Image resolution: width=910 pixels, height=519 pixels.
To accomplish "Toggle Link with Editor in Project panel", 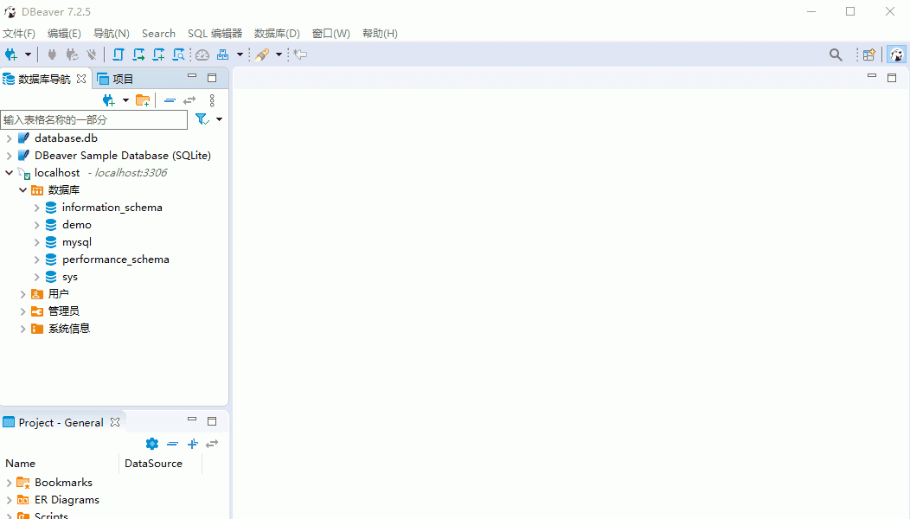I will pyautogui.click(x=213, y=444).
